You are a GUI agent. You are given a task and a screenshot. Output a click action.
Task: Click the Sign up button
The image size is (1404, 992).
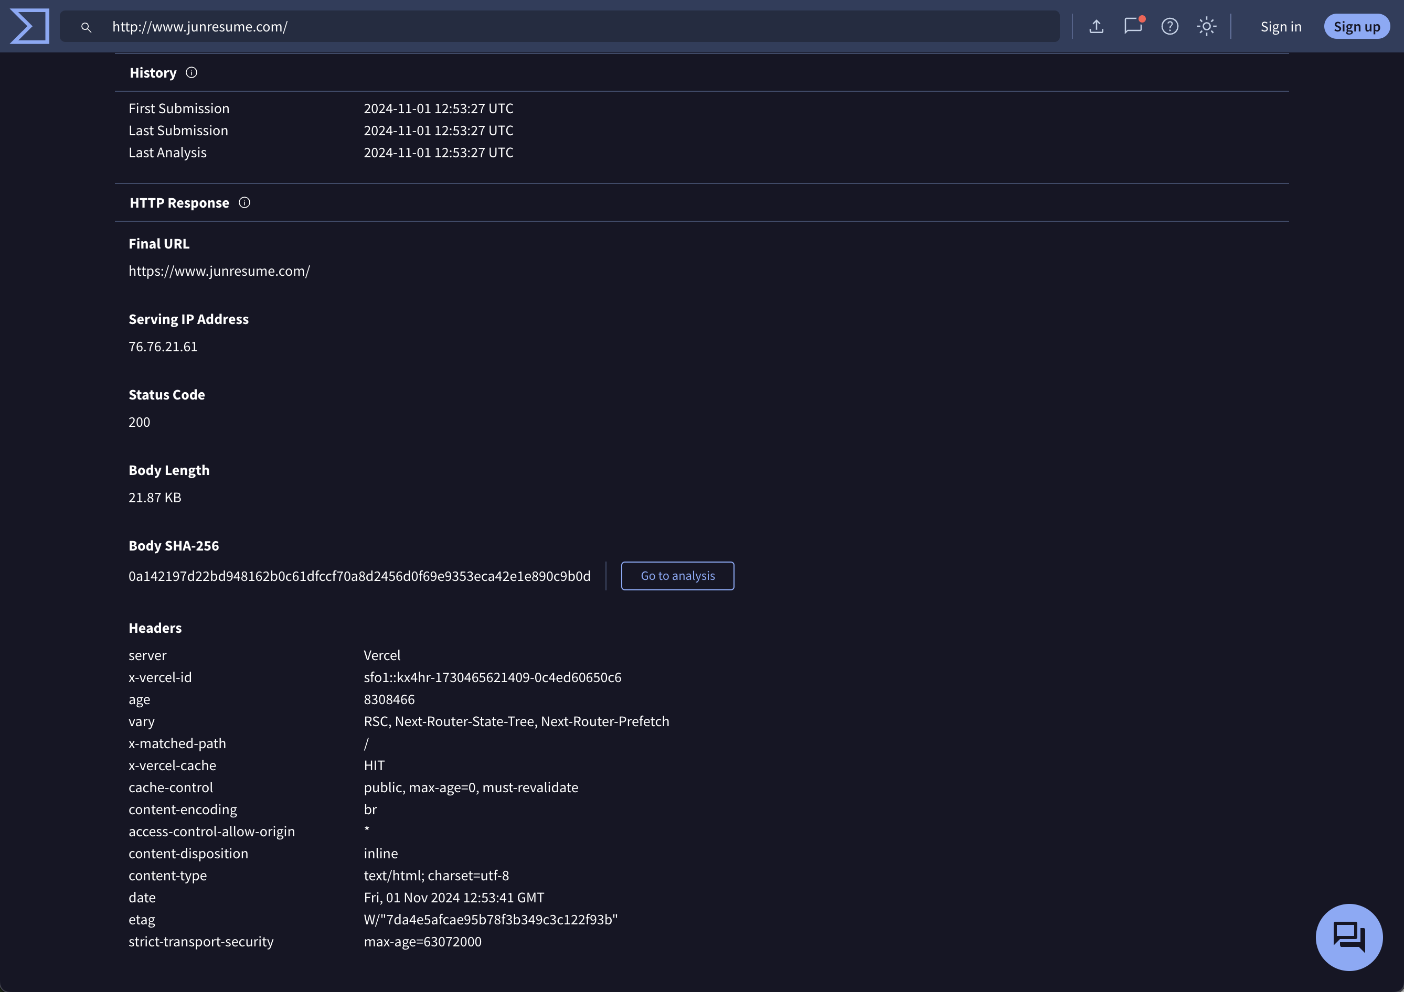pos(1356,26)
